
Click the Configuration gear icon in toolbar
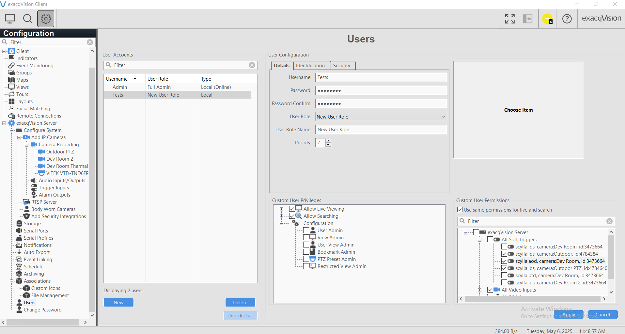click(46, 19)
